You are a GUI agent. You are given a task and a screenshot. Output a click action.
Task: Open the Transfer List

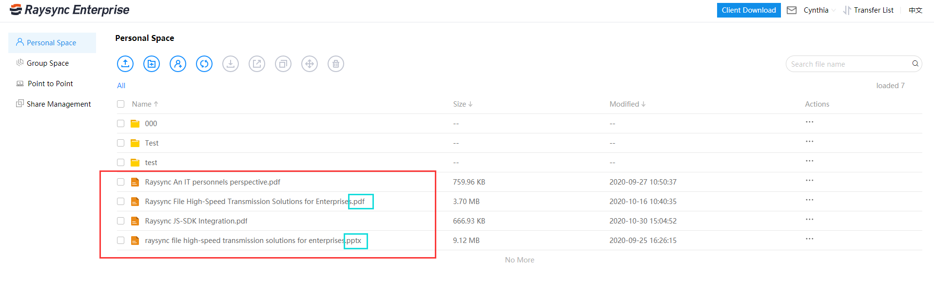(x=869, y=10)
